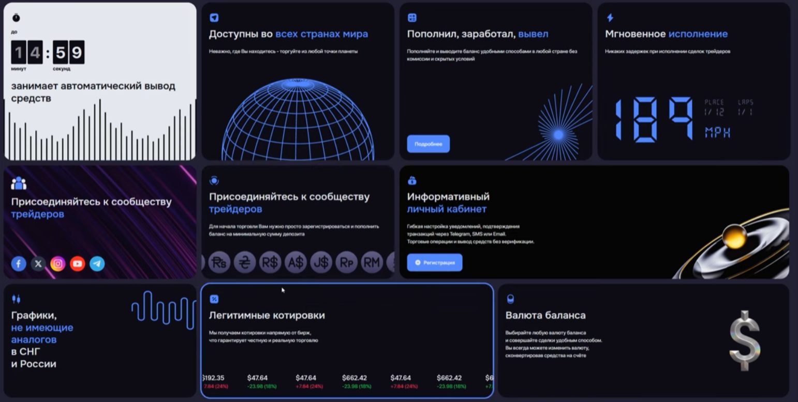Open the Instagram social icon

coord(58,264)
